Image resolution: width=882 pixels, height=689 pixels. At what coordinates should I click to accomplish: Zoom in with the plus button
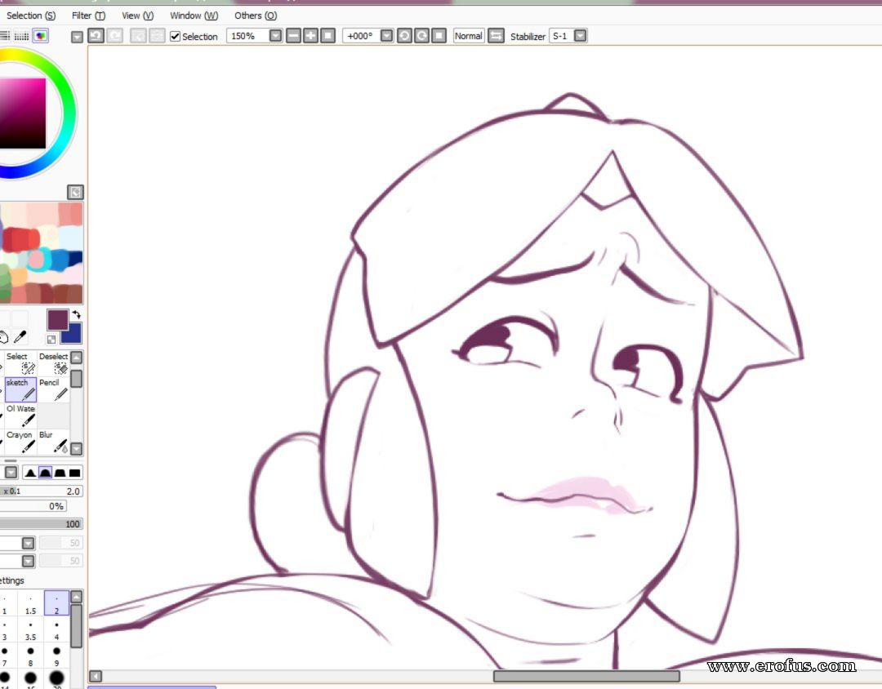[310, 36]
